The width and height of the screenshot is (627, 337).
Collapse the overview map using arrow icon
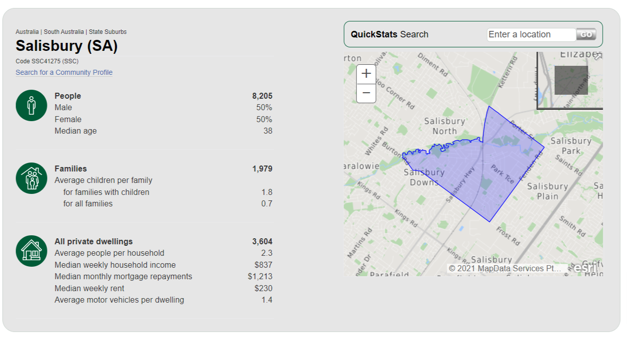[598, 56]
